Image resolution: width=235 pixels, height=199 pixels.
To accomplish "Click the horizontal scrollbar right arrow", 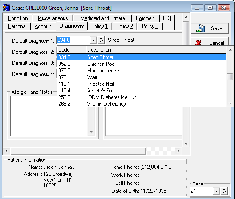I will pos(178,151).
